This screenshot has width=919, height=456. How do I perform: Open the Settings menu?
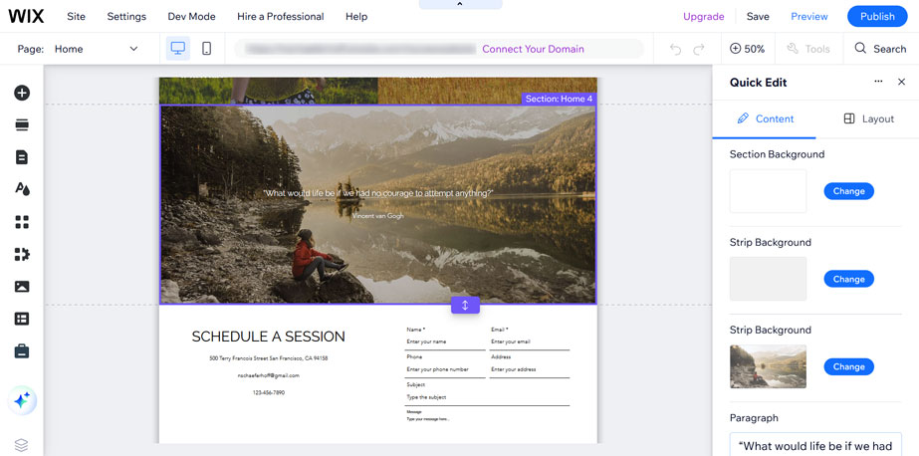(126, 16)
